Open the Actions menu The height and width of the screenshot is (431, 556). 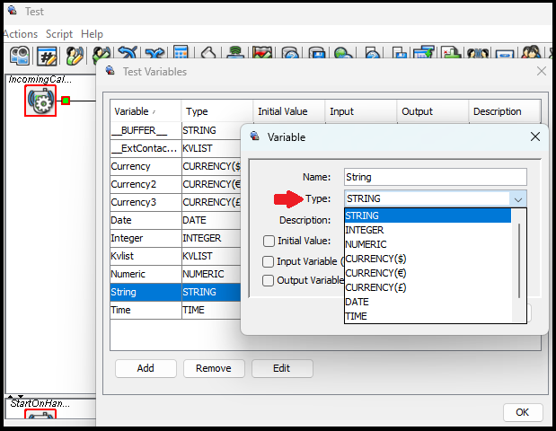(x=20, y=34)
